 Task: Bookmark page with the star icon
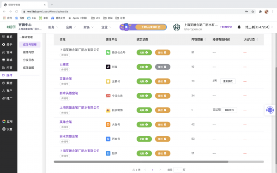[253, 12]
